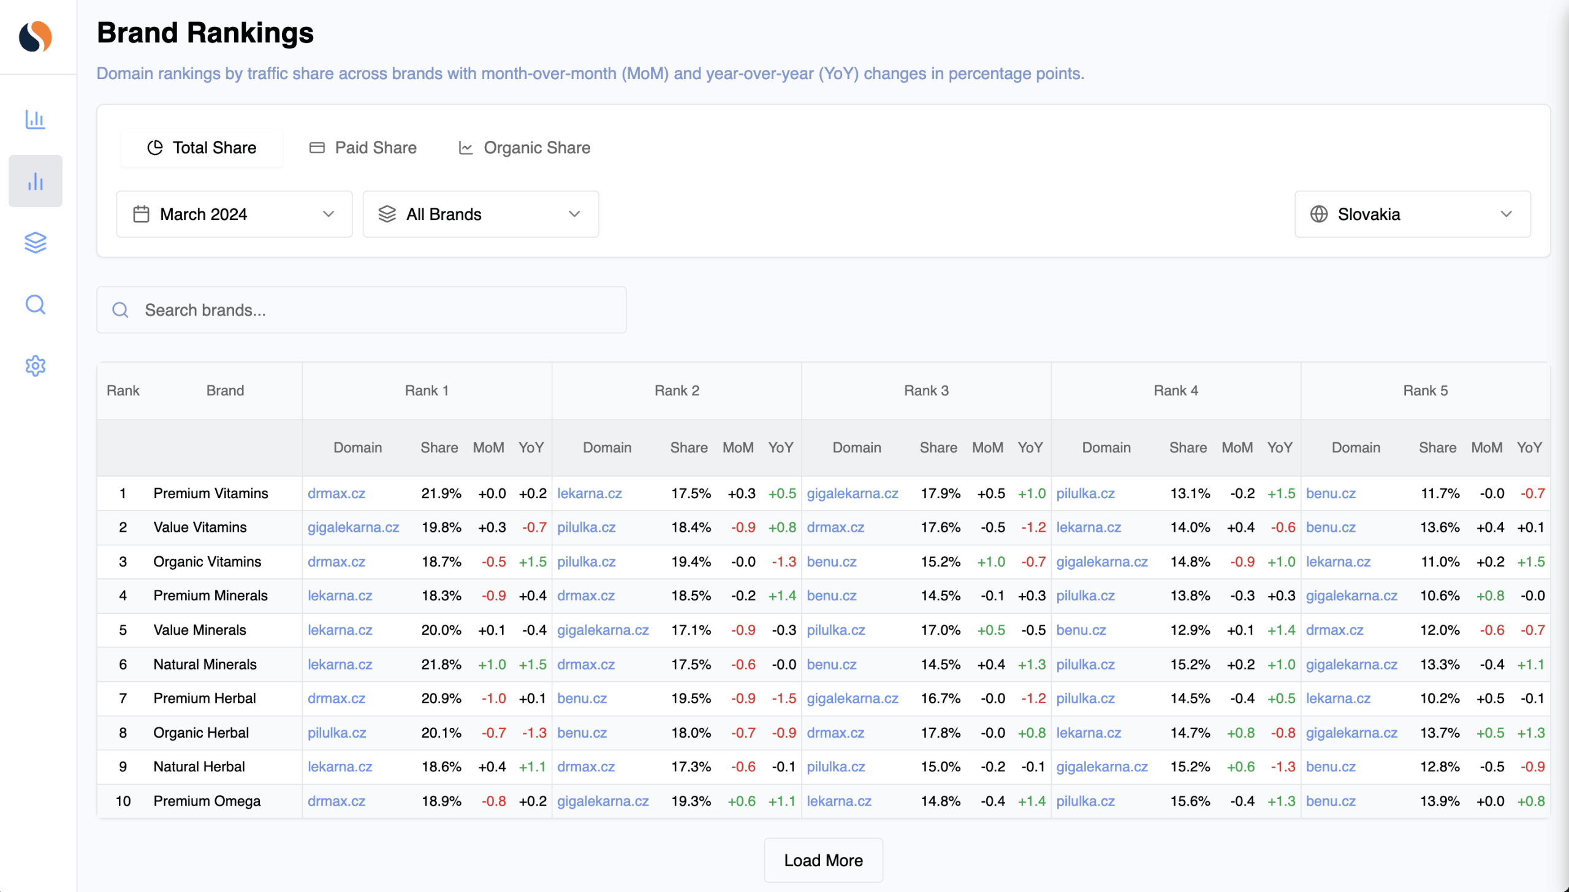
Task: Open the settings gear sidebar icon
Action: point(35,366)
